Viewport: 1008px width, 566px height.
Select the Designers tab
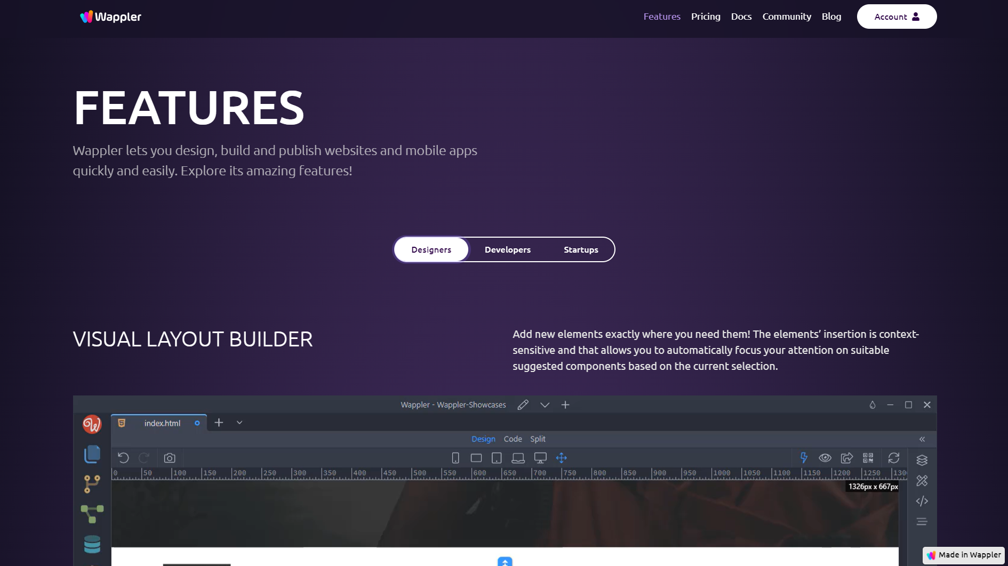(431, 249)
